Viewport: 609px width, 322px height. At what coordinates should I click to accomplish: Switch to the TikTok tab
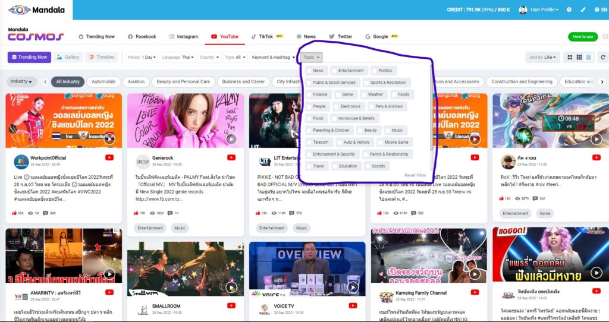(267, 36)
